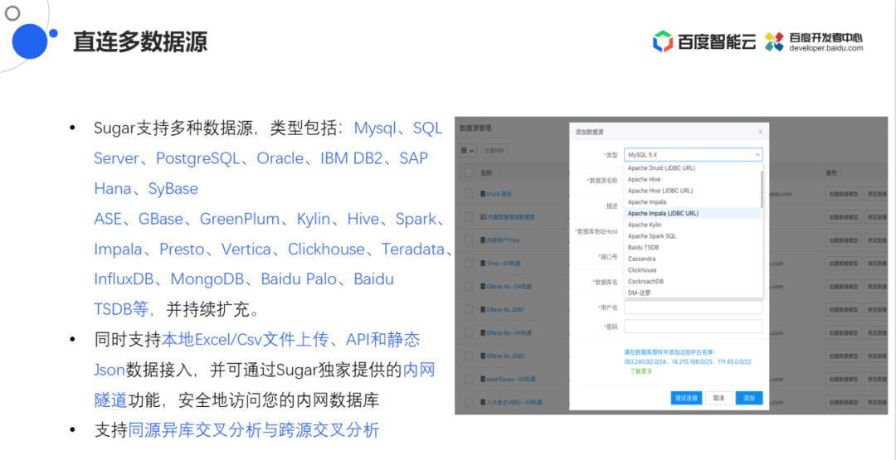
Task: Click the 添加 button
Action: click(x=749, y=398)
